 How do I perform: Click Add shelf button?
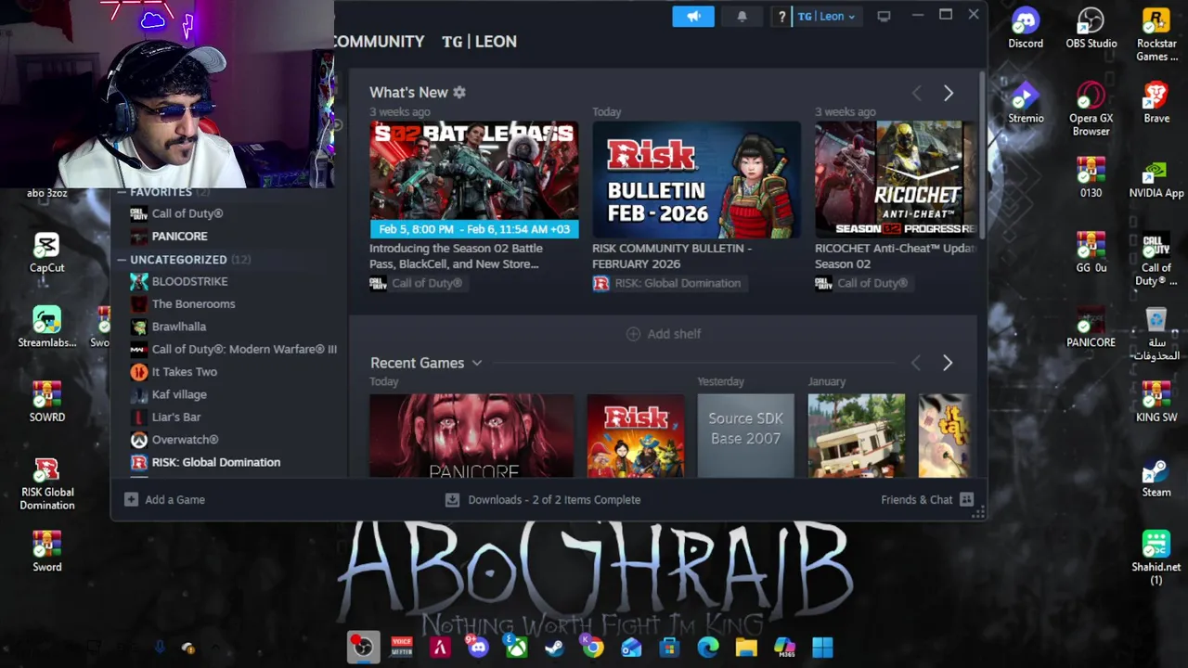click(x=664, y=334)
